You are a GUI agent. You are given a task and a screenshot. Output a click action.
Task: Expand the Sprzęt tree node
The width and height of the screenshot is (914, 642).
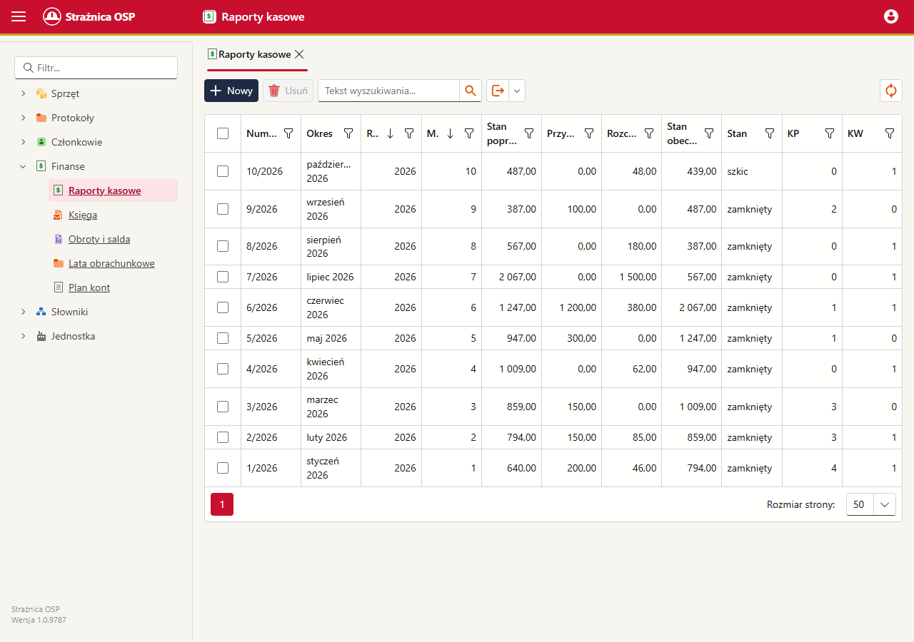tap(23, 93)
